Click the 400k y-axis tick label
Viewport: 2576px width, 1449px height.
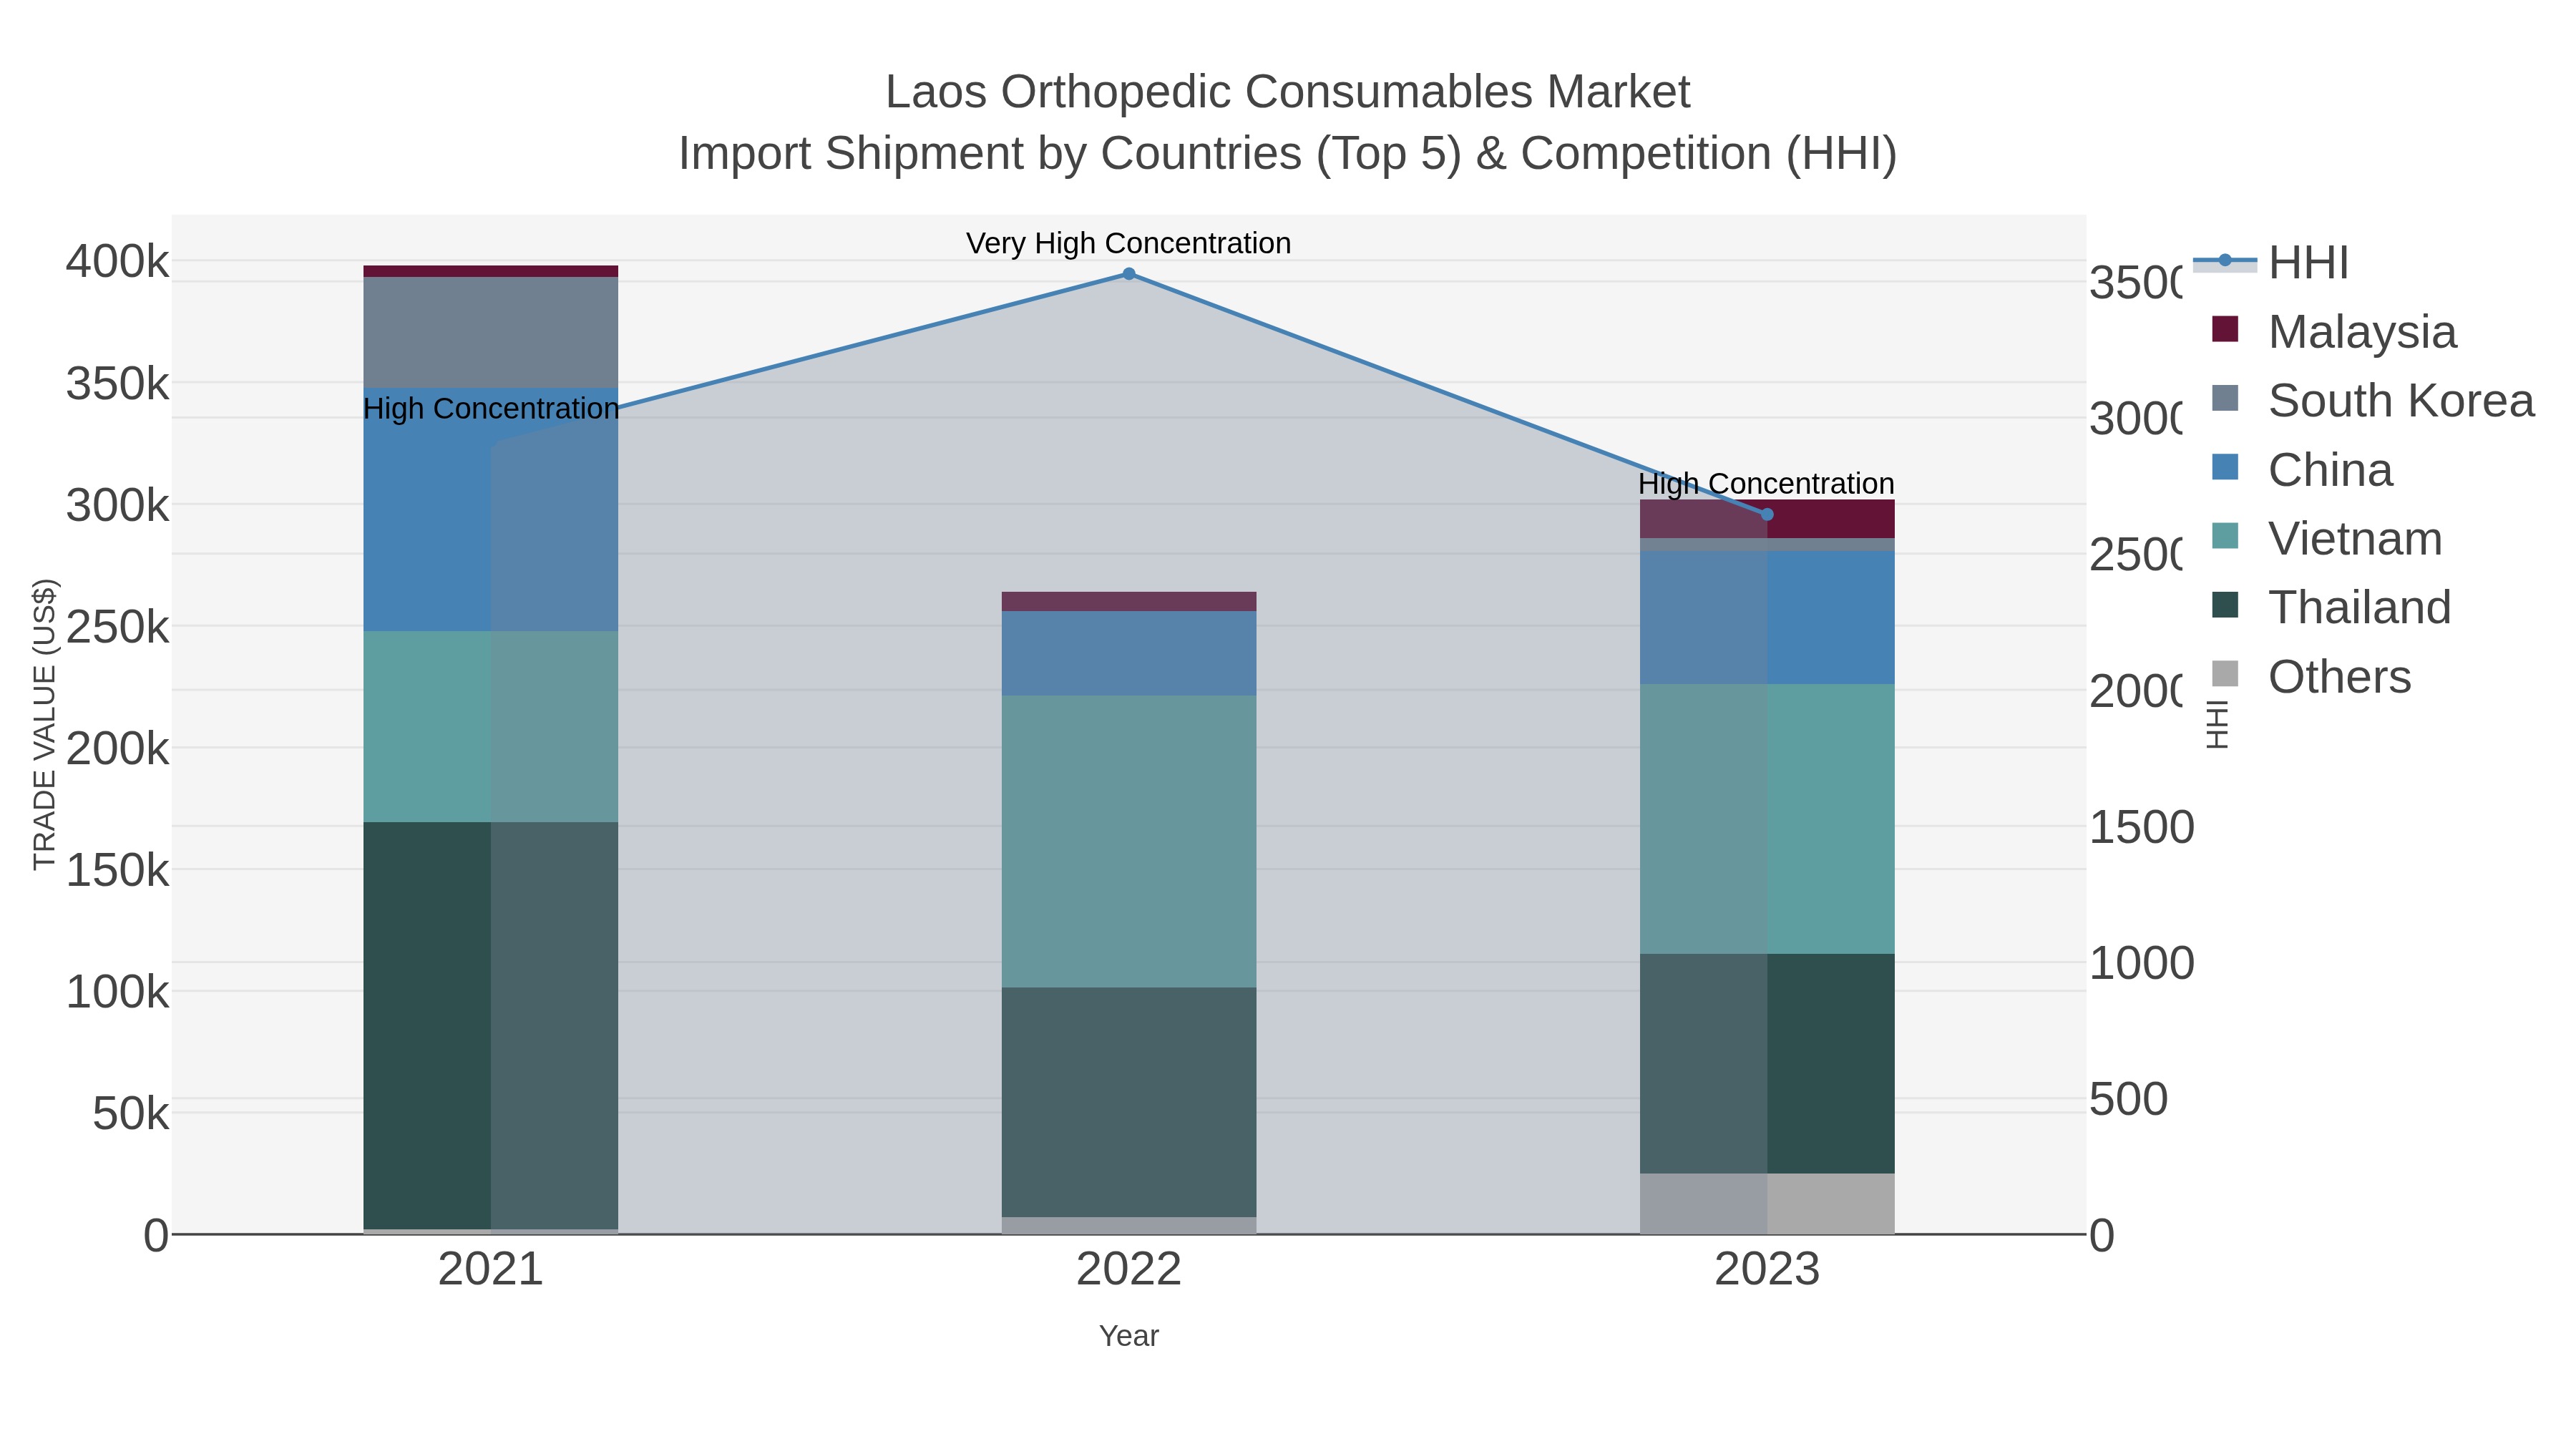[118, 262]
